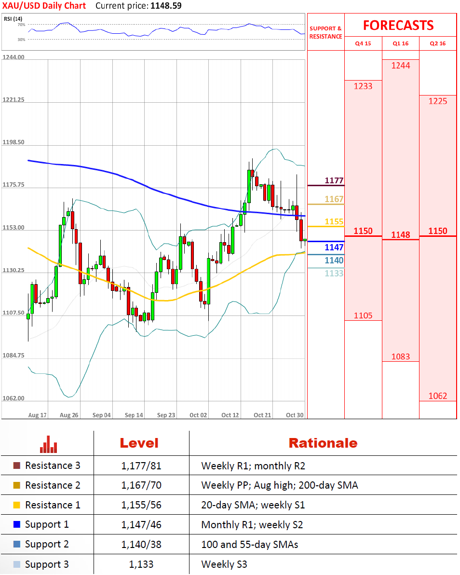Screen dimensions: 460x575
Task: Click the Support 3 light blue swatch
Action: [x=16, y=564]
